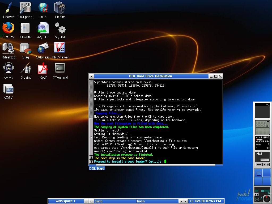This screenshot has width=272, height=204.
Task: Click the mount button below hda8
Action: coord(259,164)
